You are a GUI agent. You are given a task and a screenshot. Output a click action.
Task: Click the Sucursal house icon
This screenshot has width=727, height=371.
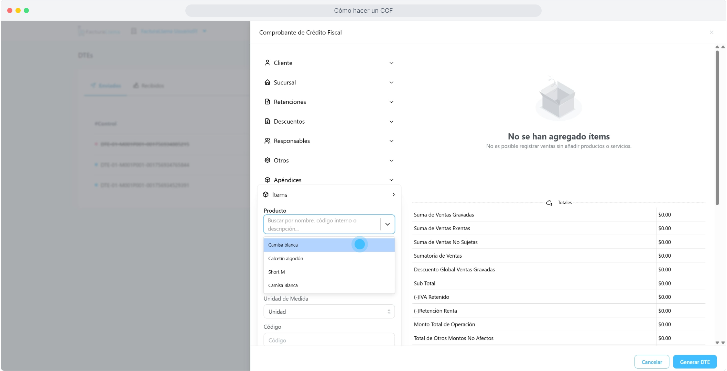click(267, 82)
